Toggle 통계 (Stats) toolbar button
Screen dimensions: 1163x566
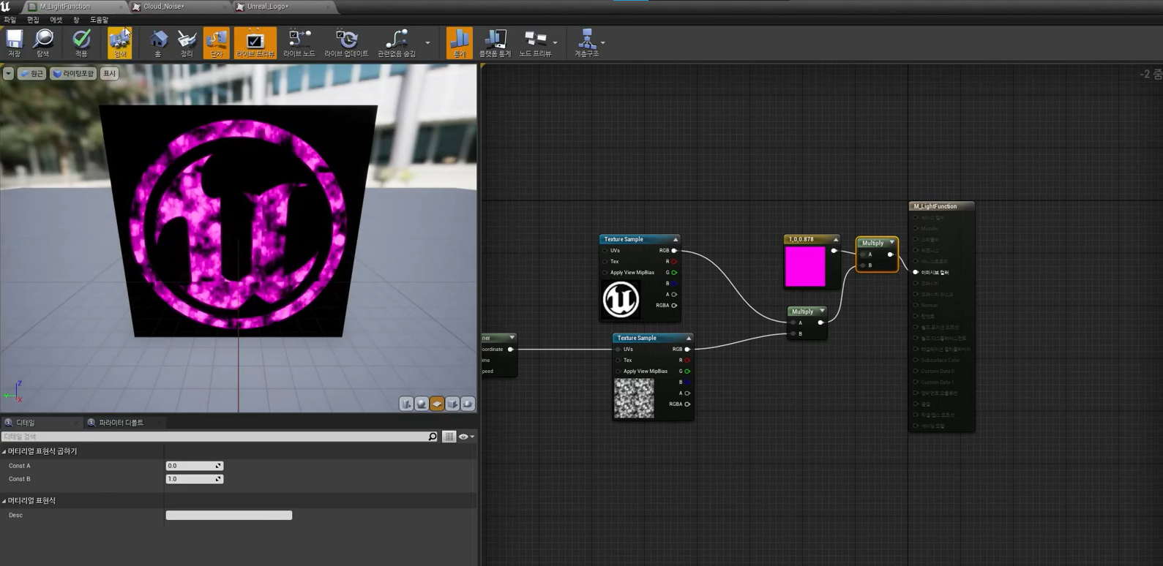pyautogui.click(x=459, y=42)
